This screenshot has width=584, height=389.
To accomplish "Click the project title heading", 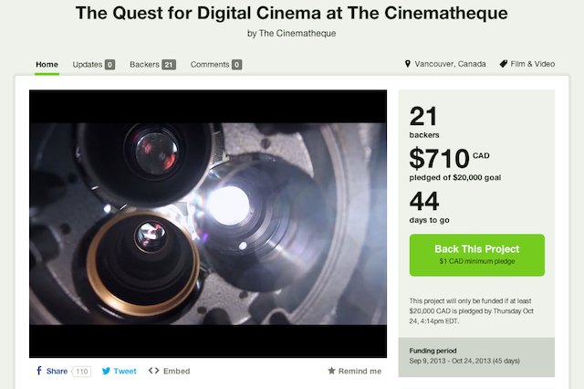I will pos(291,13).
